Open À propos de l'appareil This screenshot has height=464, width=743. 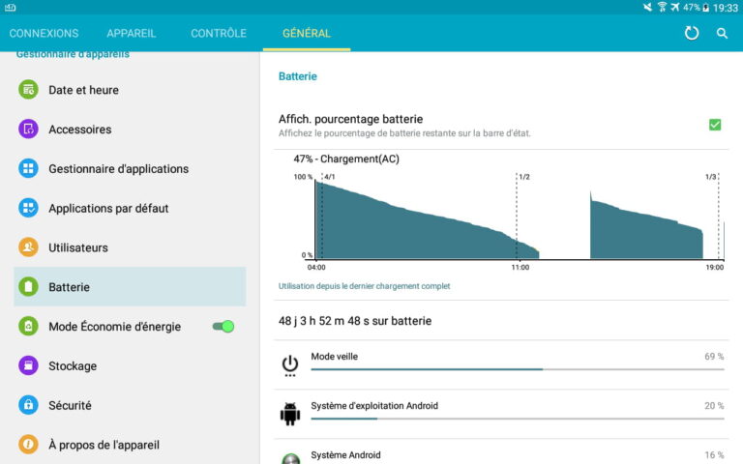pos(130,445)
